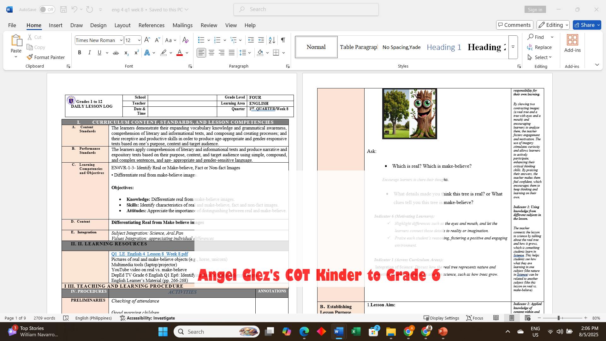Open PowerPoint from the taskbar
Viewport: 606px width, 341px height.
pyautogui.click(x=443, y=332)
